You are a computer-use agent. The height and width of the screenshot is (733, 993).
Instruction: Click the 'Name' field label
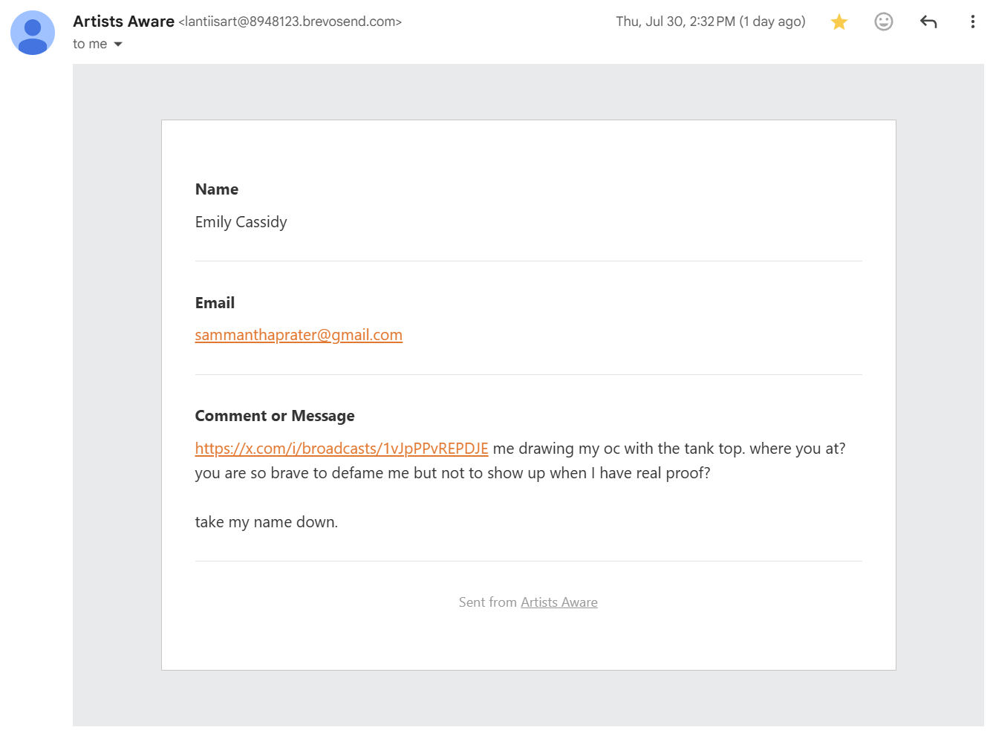(217, 189)
